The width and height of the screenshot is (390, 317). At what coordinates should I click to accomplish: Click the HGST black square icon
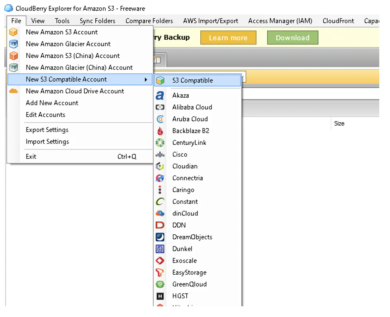tap(160, 296)
